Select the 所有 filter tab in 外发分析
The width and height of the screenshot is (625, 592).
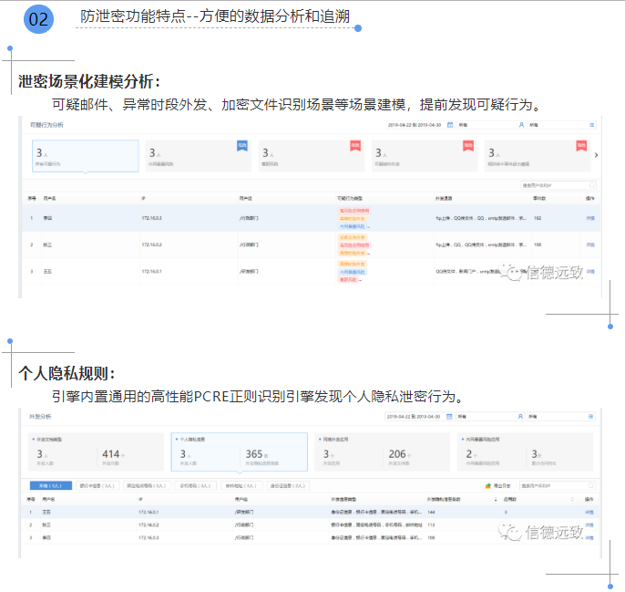click(50, 486)
